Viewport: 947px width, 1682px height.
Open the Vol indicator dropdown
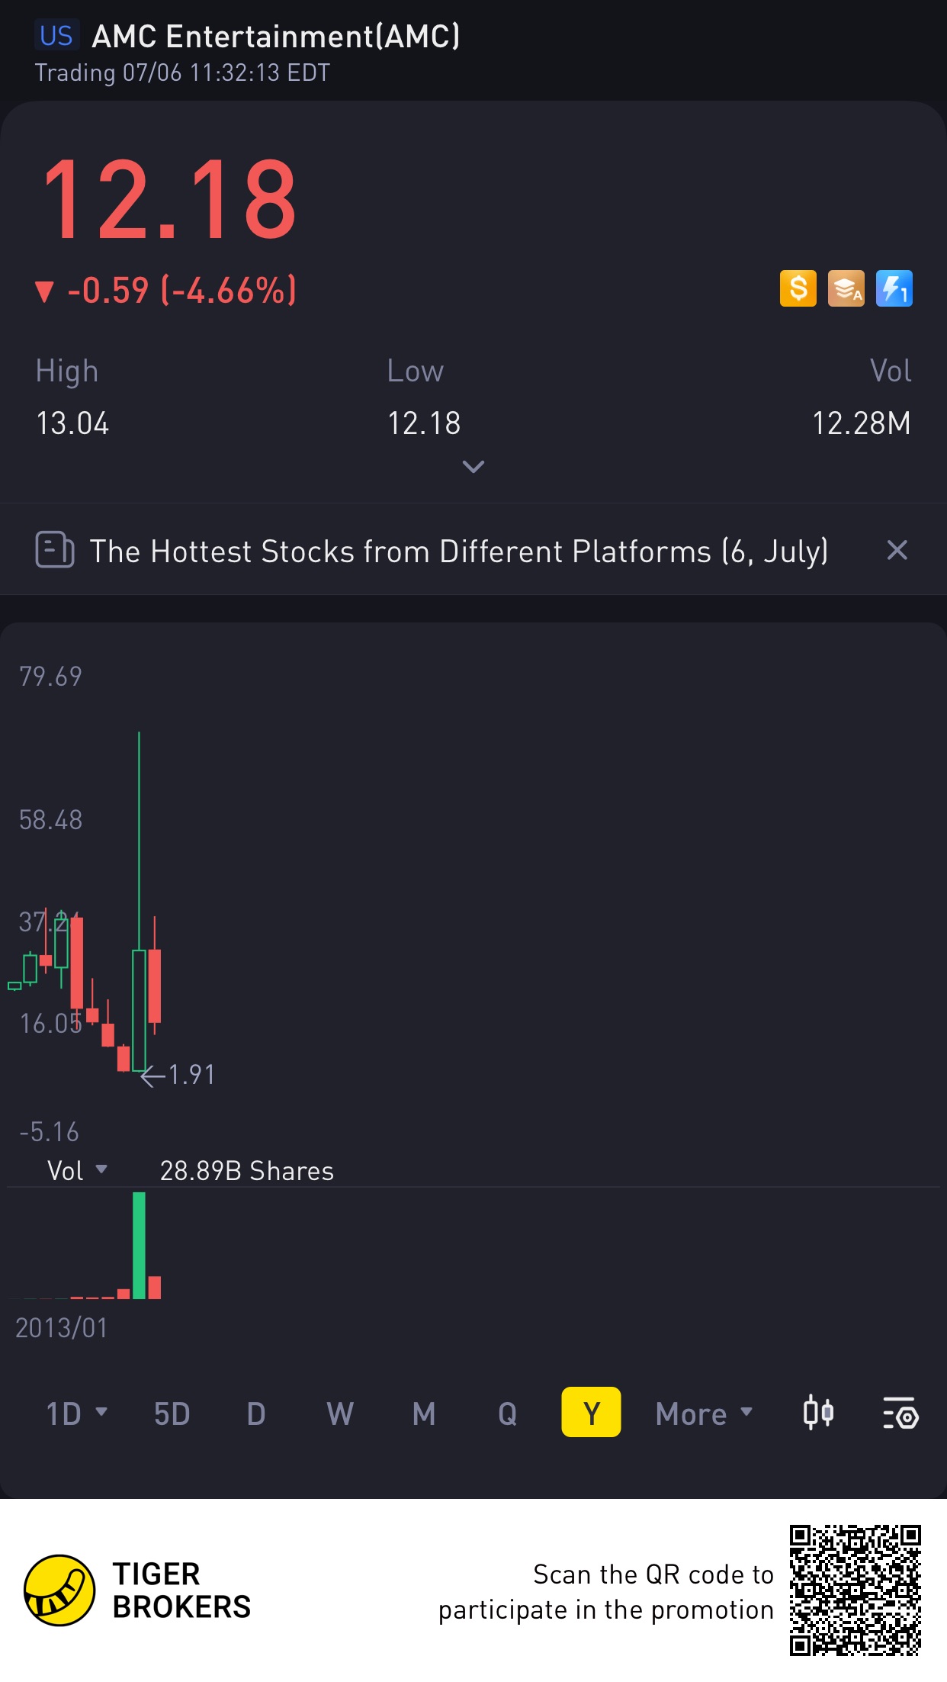click(77, 1171)
